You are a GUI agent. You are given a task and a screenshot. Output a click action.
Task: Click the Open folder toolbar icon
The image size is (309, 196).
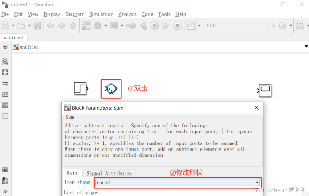(21, 25)
